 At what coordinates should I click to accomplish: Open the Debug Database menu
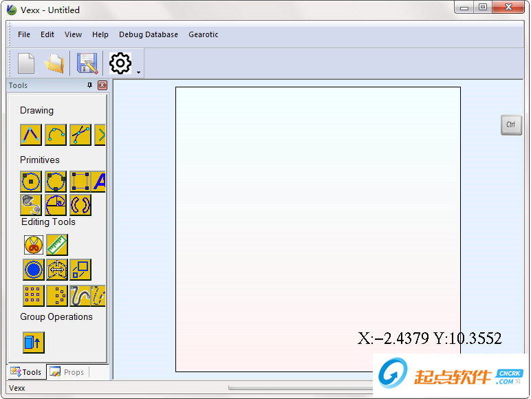point(149,34)
